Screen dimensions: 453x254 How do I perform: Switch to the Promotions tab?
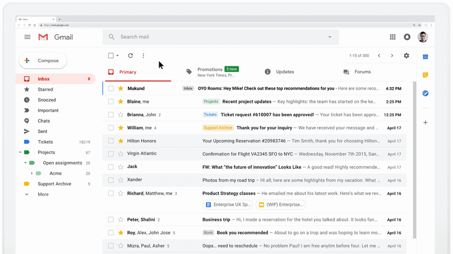tap(210, 71)
